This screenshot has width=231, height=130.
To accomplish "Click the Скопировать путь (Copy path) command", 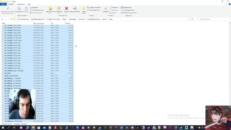I will [37, 10].
